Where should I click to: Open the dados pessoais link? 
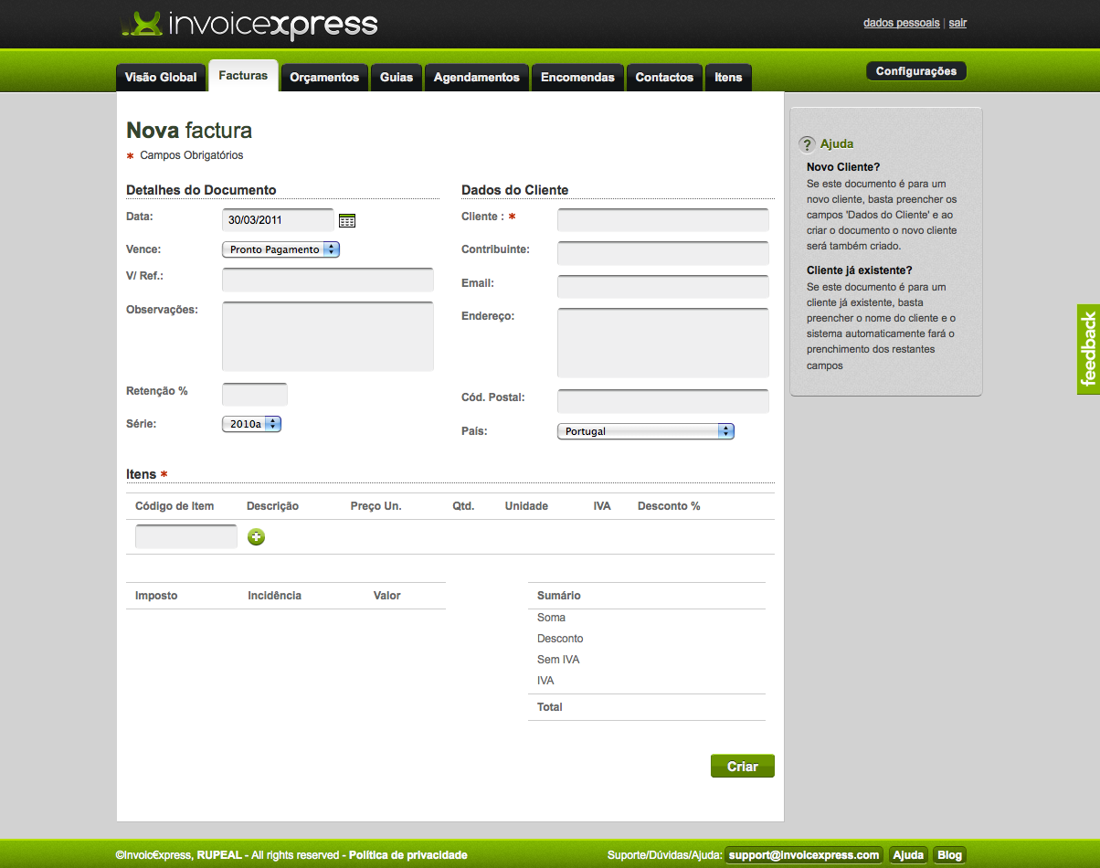pyautogui.click(x=901, y=23)
